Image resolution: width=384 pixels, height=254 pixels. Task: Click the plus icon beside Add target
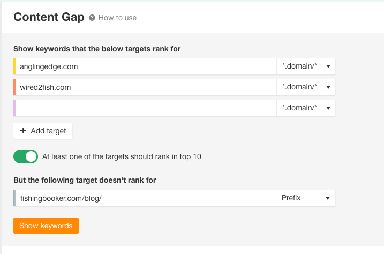[23, 131]
